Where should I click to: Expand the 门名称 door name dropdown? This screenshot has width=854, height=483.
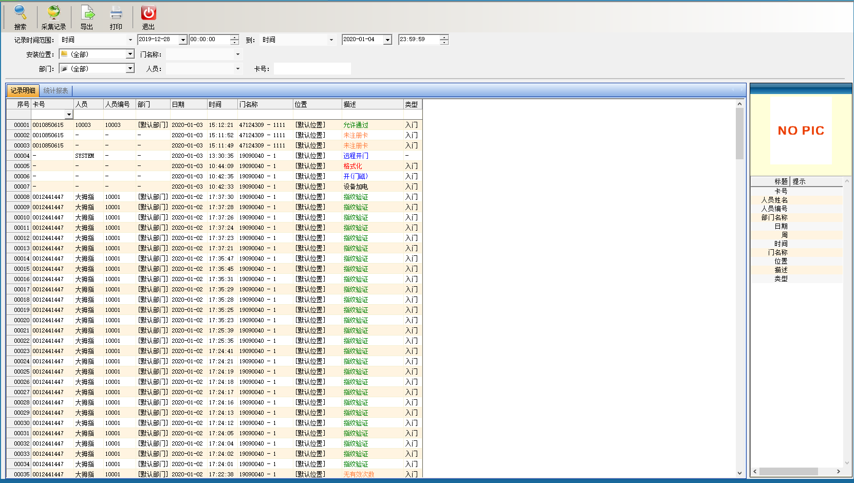pyautogui.click(x=237, y=54)
